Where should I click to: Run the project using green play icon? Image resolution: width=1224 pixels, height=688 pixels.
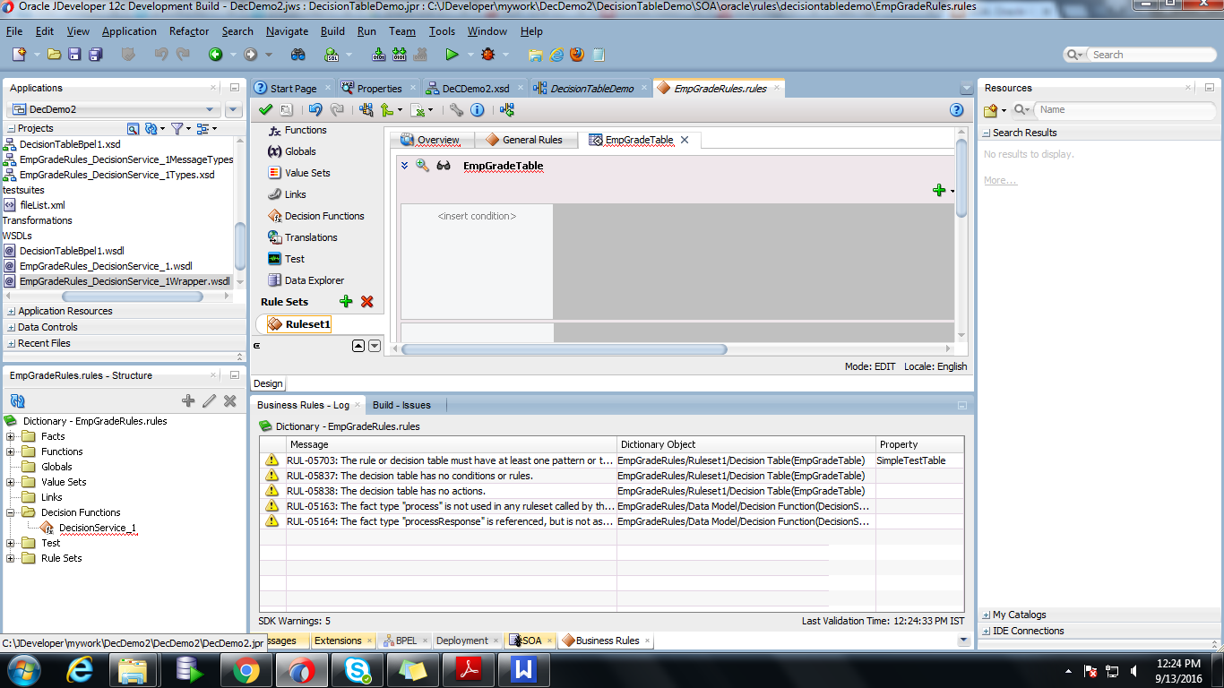click(453, 54)
